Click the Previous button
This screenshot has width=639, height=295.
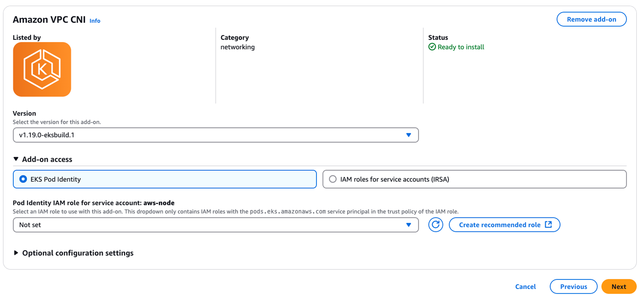click(x=574, y=286)
